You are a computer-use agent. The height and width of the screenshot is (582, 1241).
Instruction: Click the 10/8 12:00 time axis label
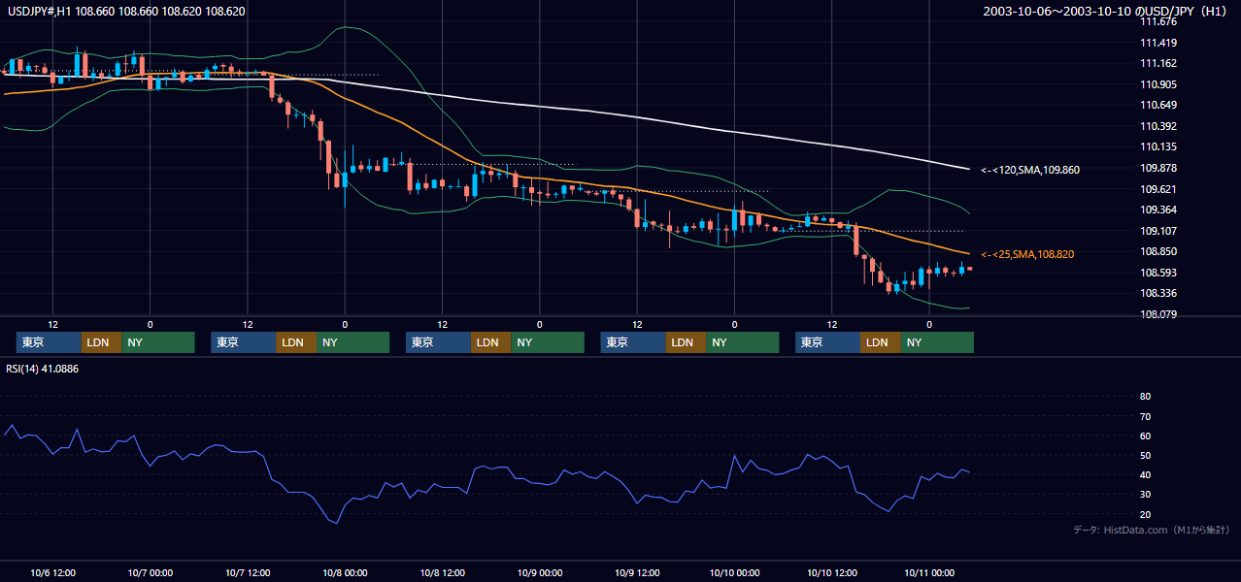[442, 572]
